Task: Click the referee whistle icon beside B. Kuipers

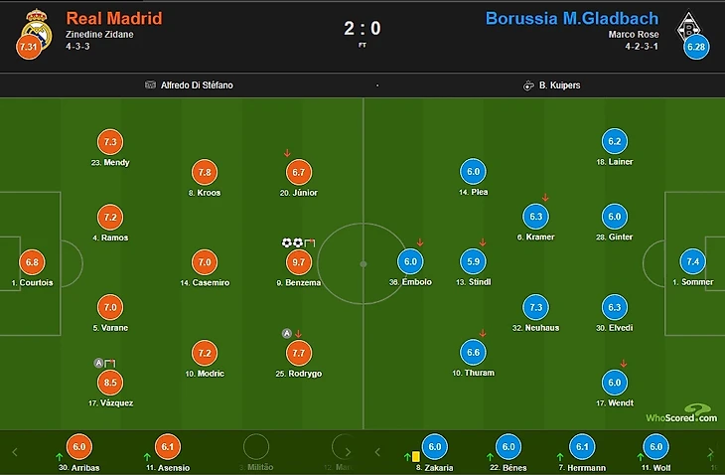Action: (x=528, y=85)
